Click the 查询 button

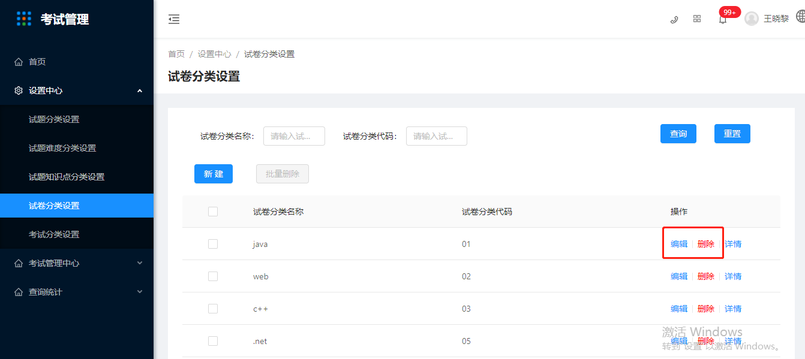678,134
